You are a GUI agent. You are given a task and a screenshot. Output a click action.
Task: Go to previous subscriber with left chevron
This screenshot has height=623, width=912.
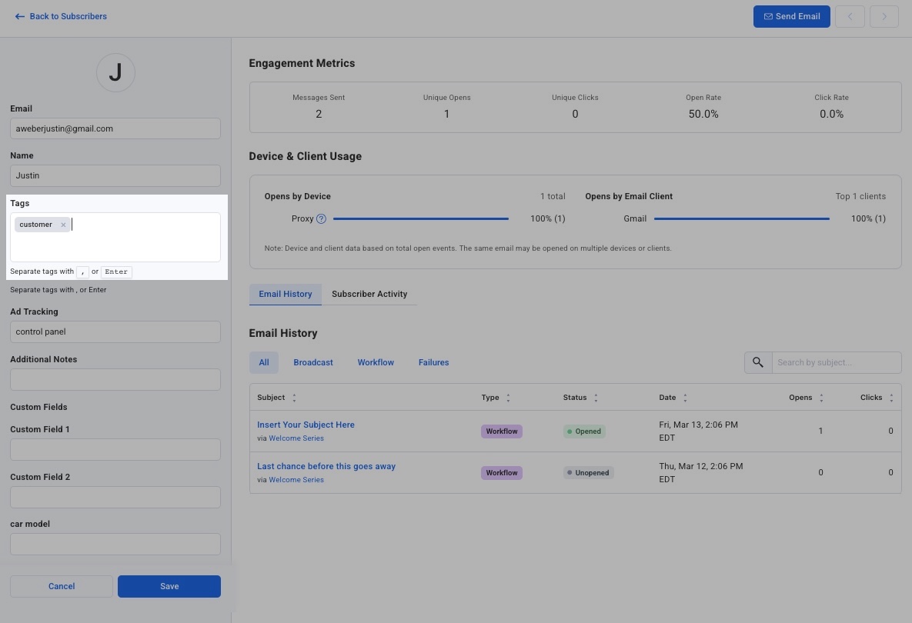[850, 16]
